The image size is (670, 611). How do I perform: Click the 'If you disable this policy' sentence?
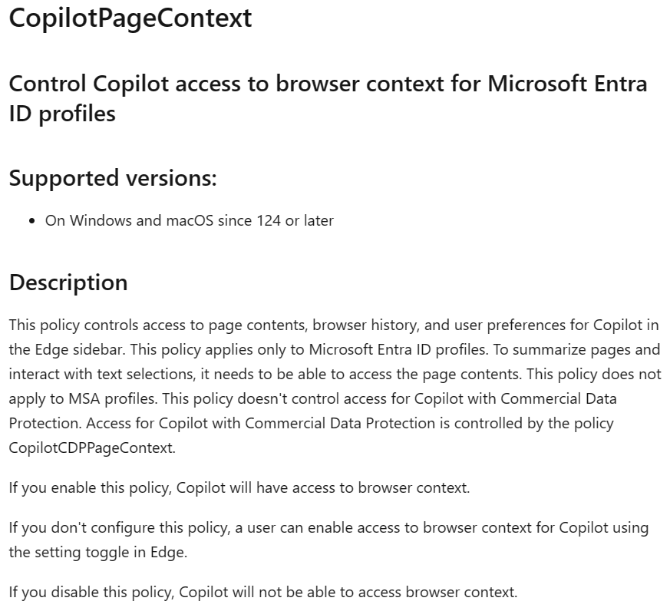263,593
